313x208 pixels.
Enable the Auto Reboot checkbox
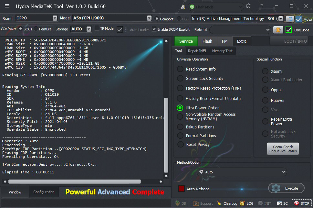tap(182, 189)
